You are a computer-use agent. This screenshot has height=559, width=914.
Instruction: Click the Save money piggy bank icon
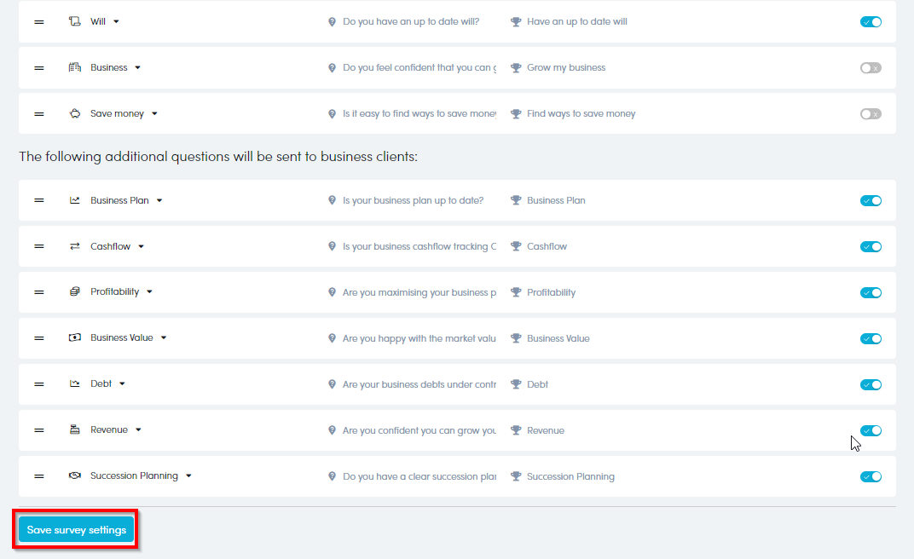(x=75, y=113)
